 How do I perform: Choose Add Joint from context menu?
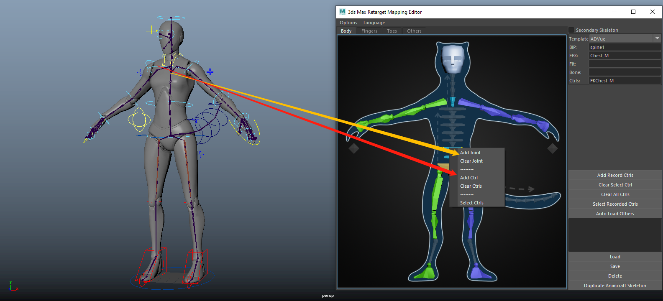click(470, 153)
